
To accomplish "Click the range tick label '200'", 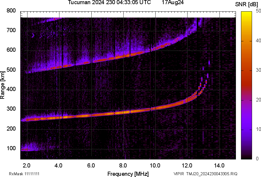I will coord(11,129).
